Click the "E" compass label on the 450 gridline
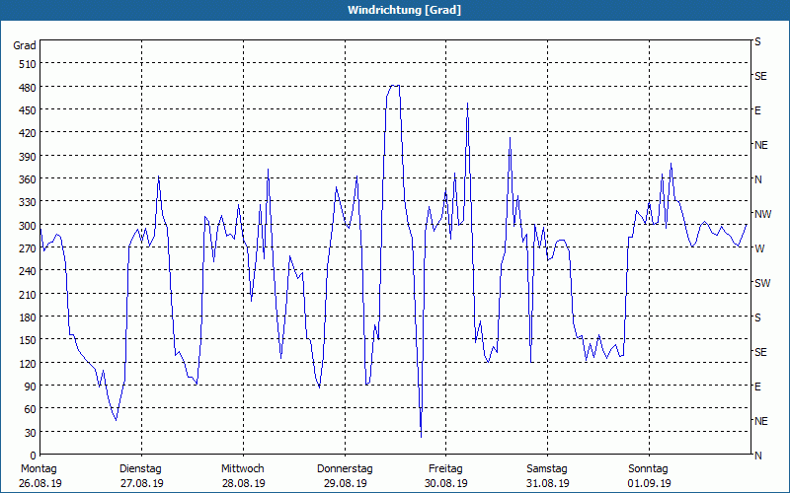Screen dimensions: 790x493 click(x=757, y=110)
